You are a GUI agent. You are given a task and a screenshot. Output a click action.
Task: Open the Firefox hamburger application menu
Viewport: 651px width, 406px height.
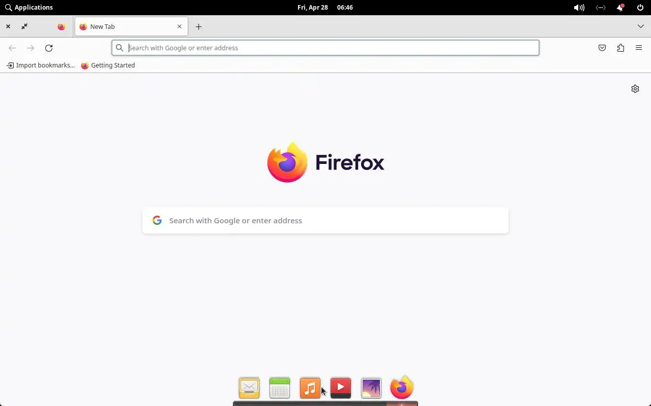[x=639, y=48]
